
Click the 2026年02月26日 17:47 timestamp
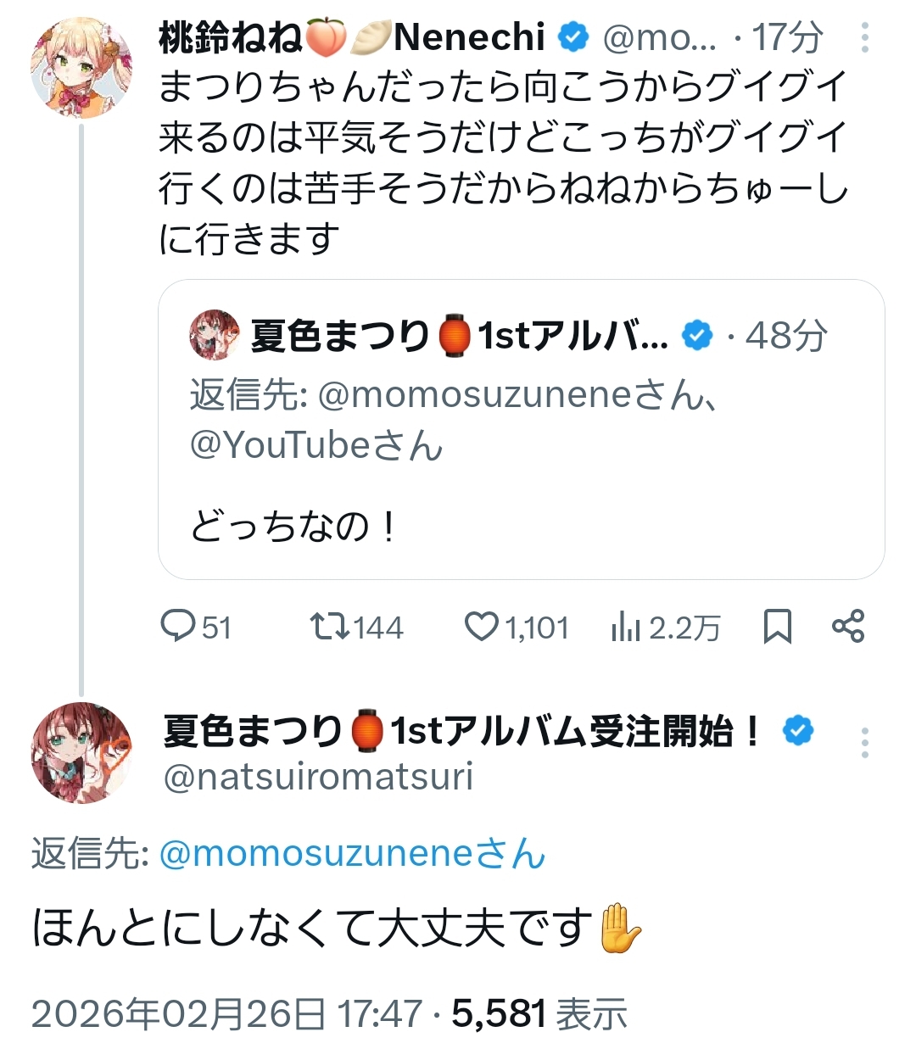tap(226, 1013)
